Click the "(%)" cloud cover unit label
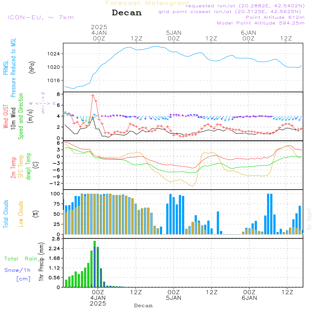This screenshot has width=316, height=316. pyautogui.click(x=35, y=214)
